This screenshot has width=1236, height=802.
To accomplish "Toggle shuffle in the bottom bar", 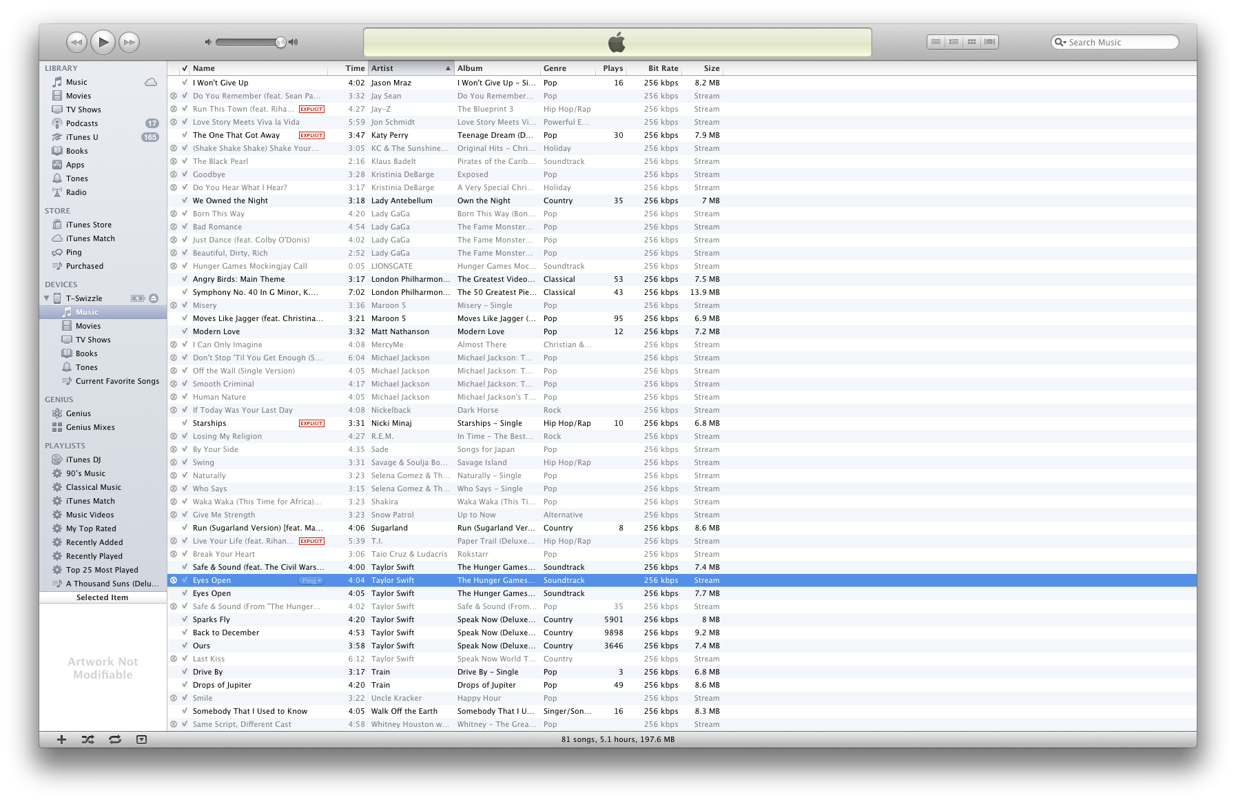I will click(x=88, y=739).
